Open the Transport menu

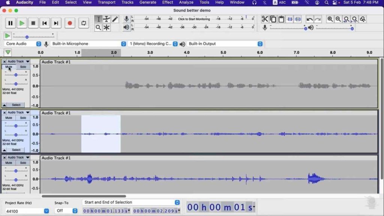tap(106, 3)
